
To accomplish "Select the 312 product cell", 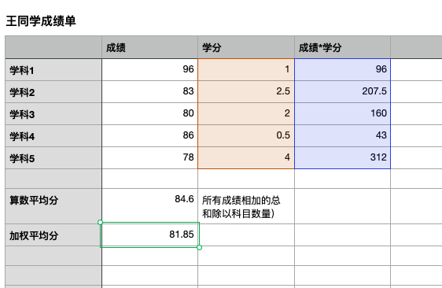I will tap(342, 157).
